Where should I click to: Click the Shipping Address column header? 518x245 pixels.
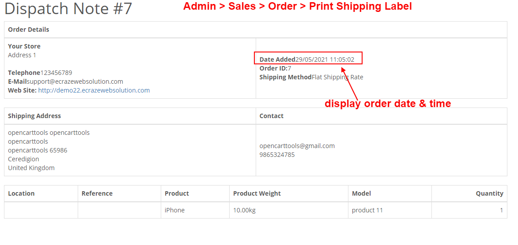pyautogui.click(x=130, y=116)
